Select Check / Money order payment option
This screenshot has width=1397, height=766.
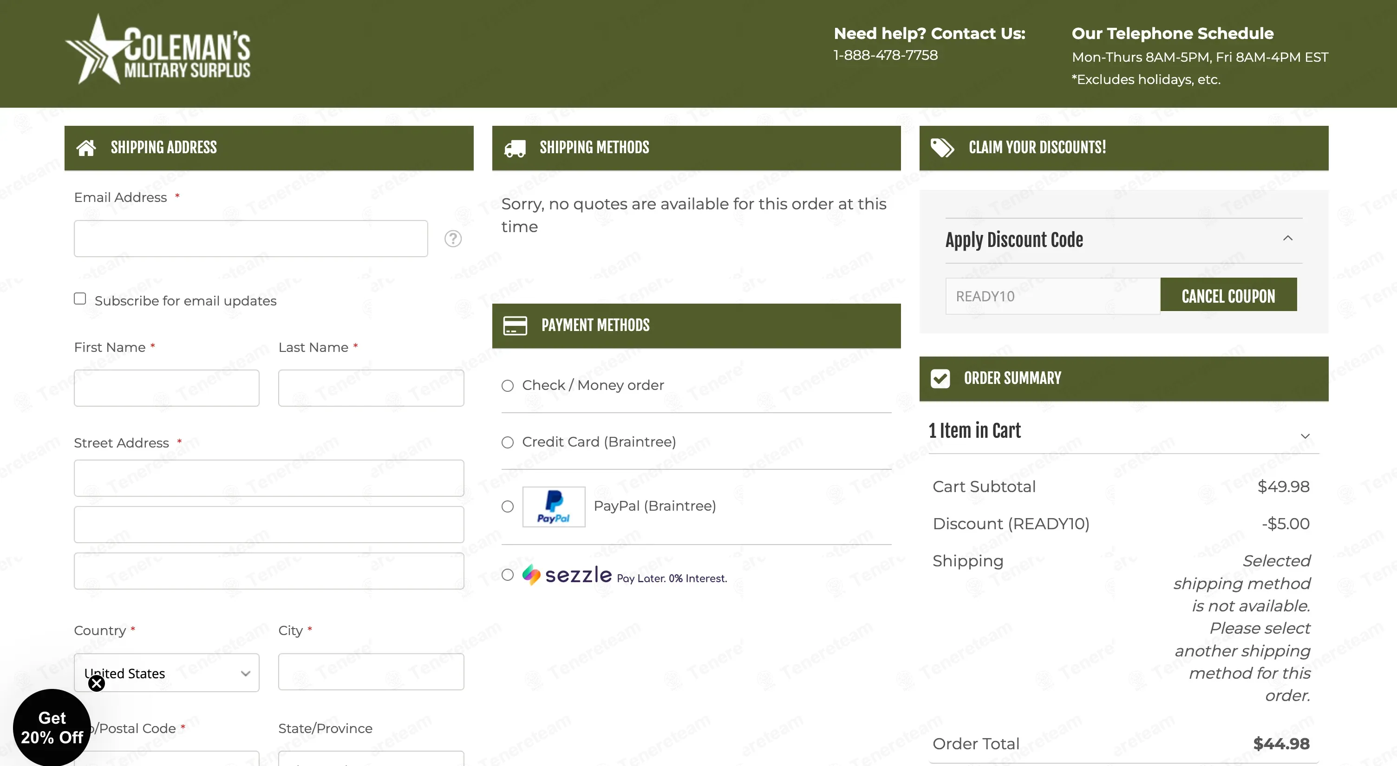tap(508, 386)
